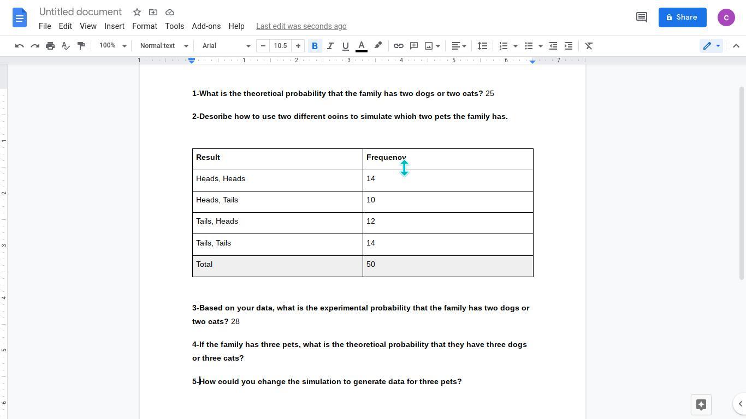This screenshot has width=746, height=419.
Task: Open the View menu
Action: pyautogui.click(x=88, y=26)
